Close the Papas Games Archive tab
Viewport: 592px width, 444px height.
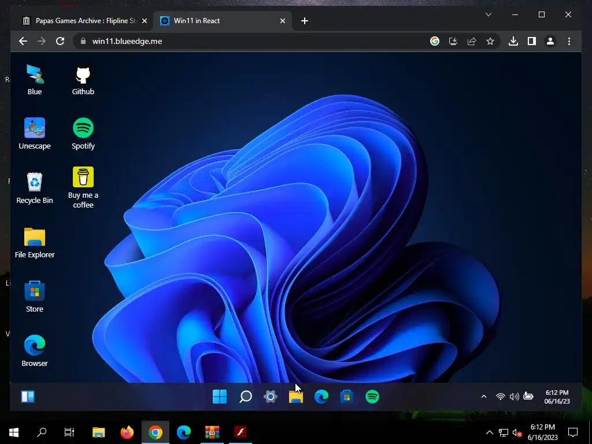[144, 21]
